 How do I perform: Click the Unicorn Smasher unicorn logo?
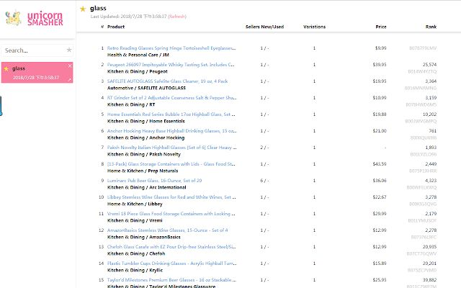click(x=14, y=17)
